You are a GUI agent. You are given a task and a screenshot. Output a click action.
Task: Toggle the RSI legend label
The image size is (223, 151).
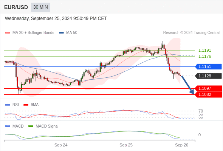(x=15, y=105)
